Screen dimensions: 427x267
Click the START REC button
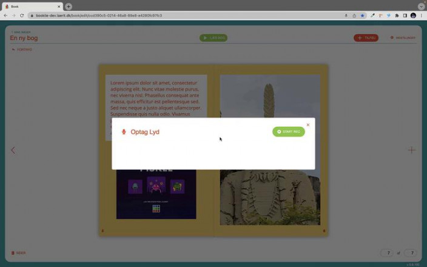pos(288,132)
